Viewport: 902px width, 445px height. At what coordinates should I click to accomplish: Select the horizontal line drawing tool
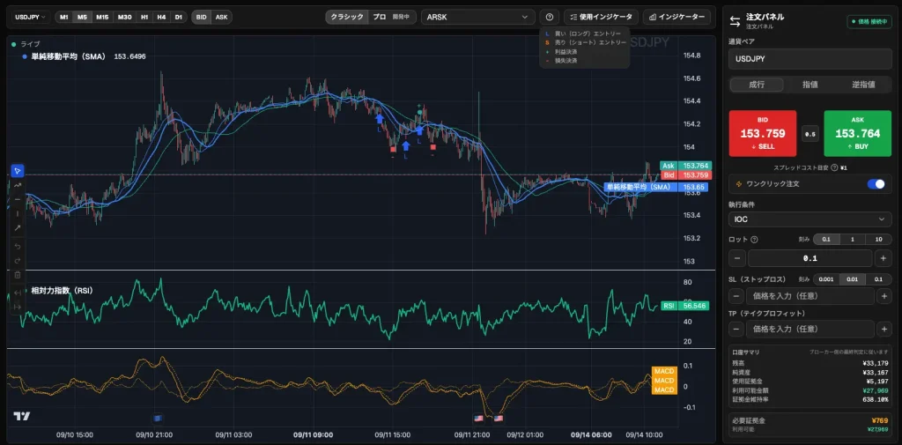pos(18,199)
